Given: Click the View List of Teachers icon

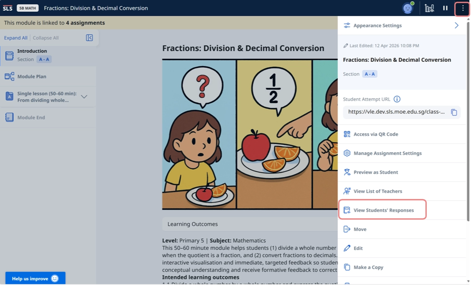Looking at the screenshot, I should [x=347, y=191].
